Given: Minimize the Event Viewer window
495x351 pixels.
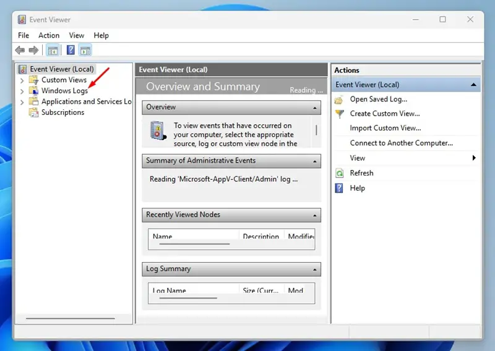Looking at the screenshot, I should point(415,20).
